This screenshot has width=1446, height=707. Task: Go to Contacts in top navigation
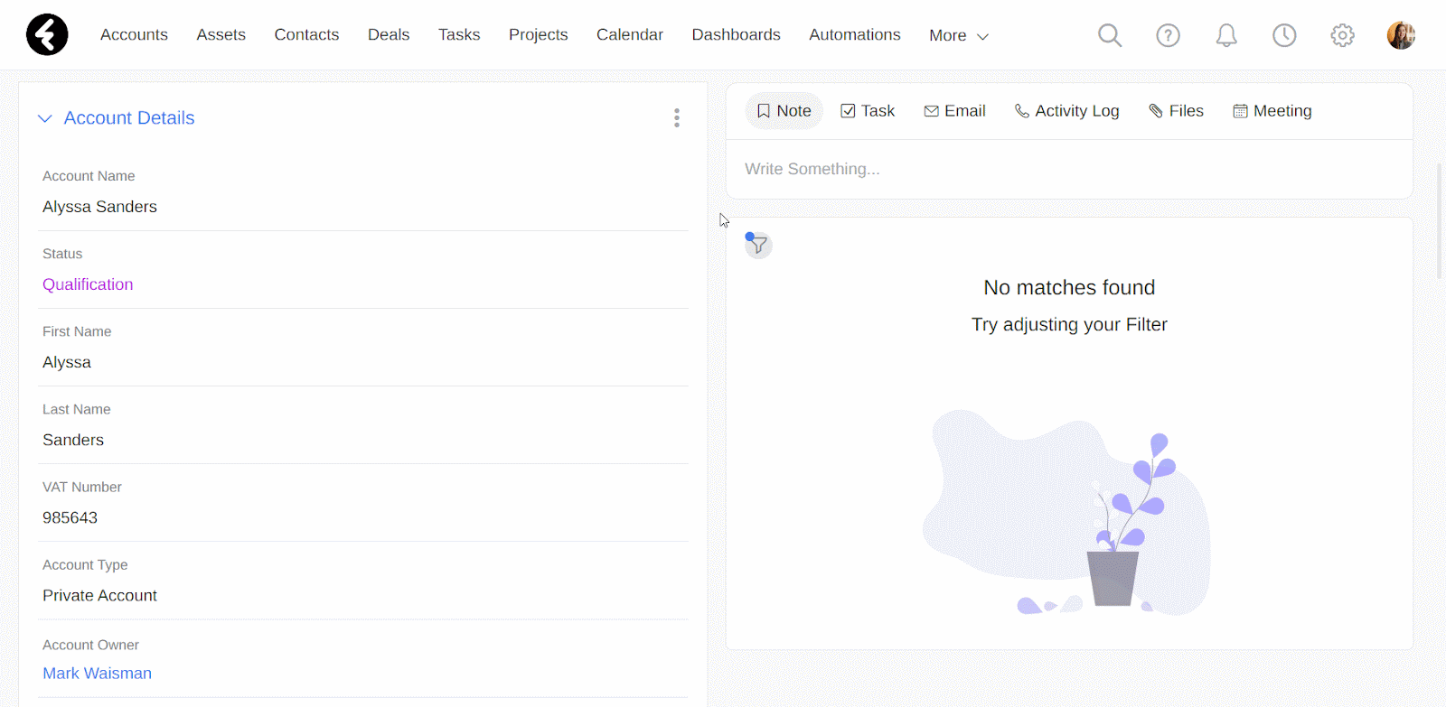click(306, 34)
